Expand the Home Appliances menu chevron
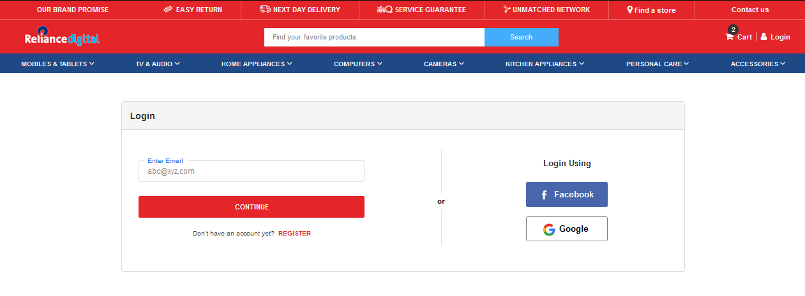 pos(290,64)
